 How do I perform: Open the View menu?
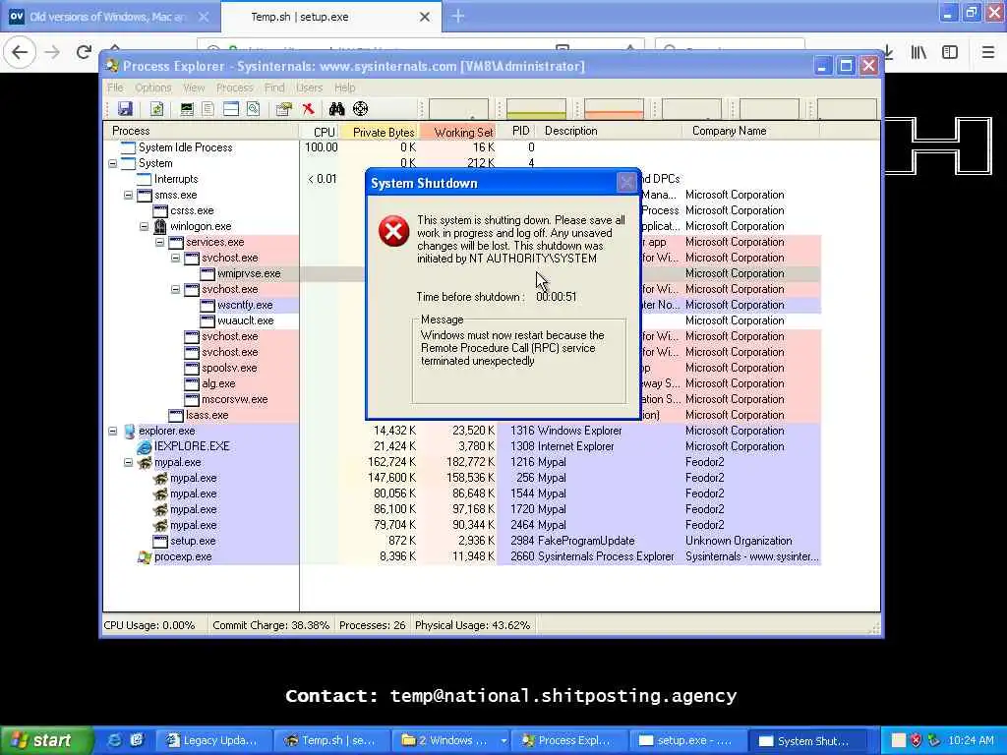click(194, 87)
